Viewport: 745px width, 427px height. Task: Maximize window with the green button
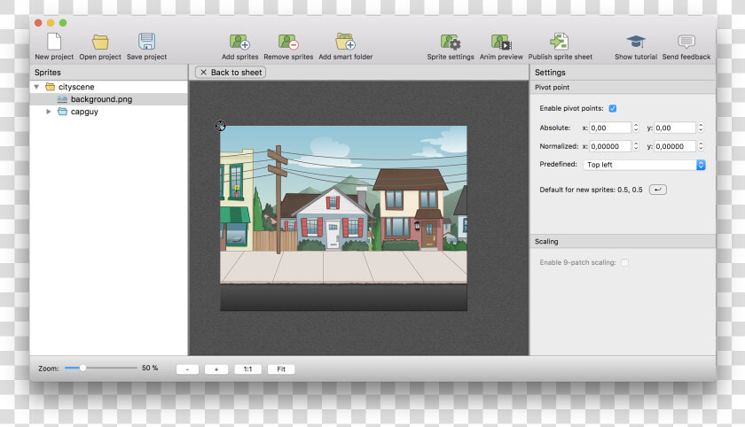pyautogui.click(x=63, y=23)
